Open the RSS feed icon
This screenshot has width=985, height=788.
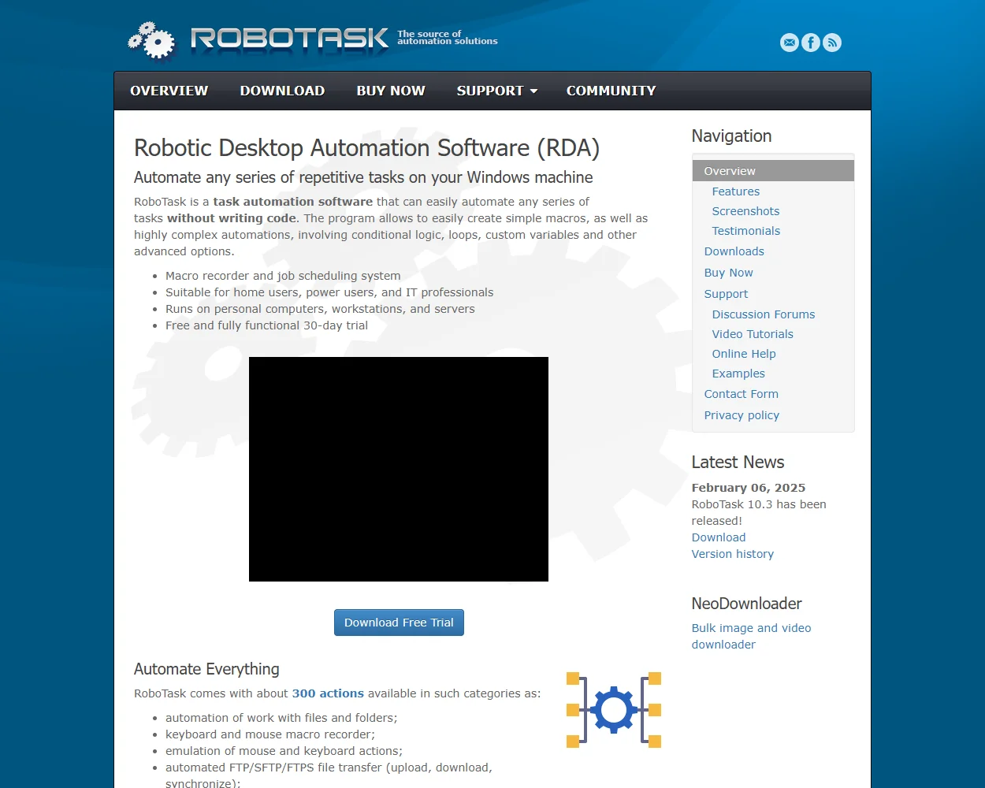pyautogui.click(x=832, y=43)
